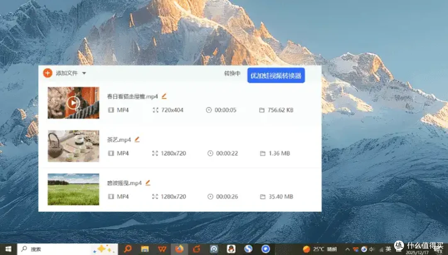This screenshot has width=448, height=255.
Task: Click the 1280x720 value in the 茶艺.mp4 row
Action: [x=173, y=153]
